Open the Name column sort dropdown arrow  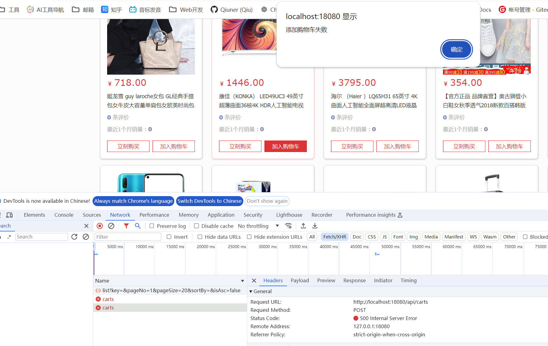click(242, 281)
